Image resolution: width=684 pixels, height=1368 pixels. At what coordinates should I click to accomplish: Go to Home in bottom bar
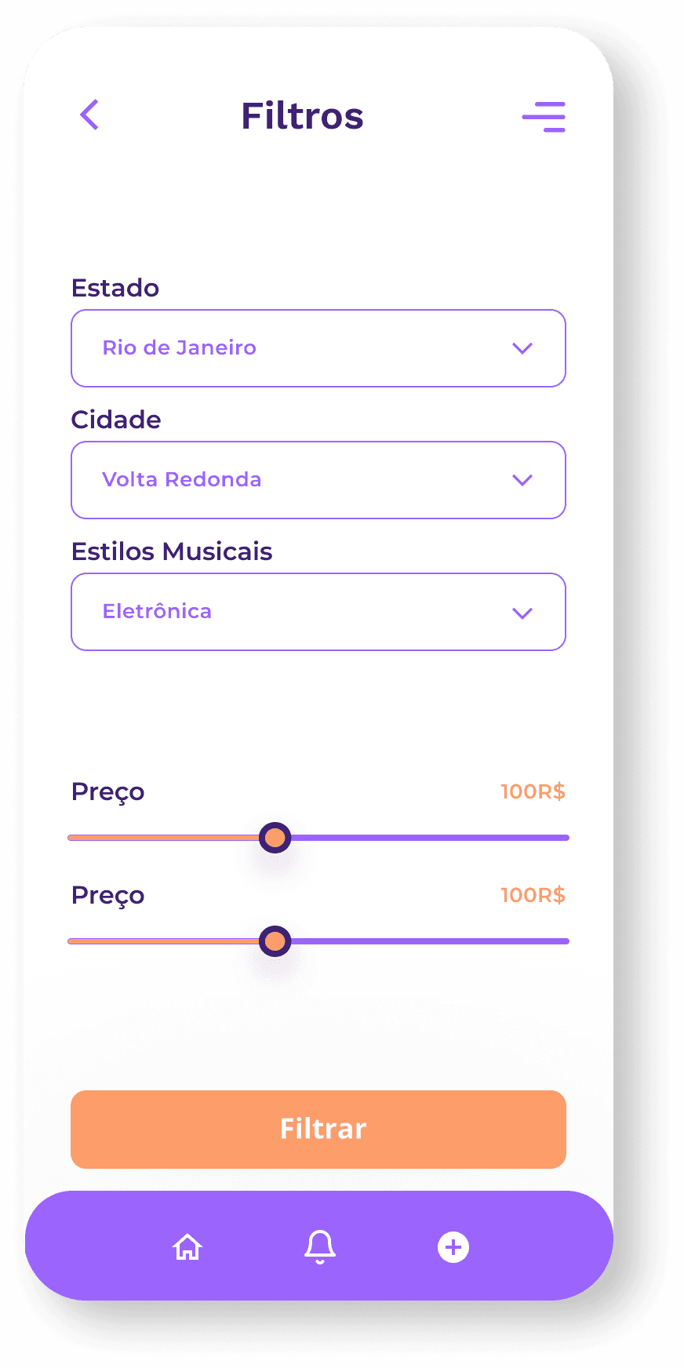tap(187, 1246)
